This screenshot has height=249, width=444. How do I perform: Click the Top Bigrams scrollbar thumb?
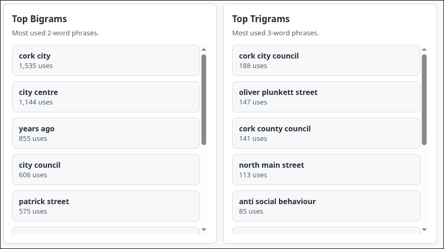pos(204,99)
